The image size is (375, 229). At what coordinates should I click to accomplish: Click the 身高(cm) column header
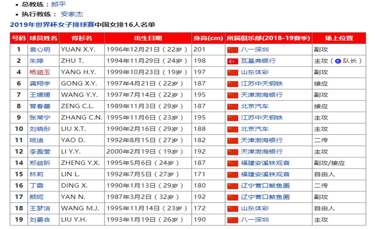click(208, 38)
